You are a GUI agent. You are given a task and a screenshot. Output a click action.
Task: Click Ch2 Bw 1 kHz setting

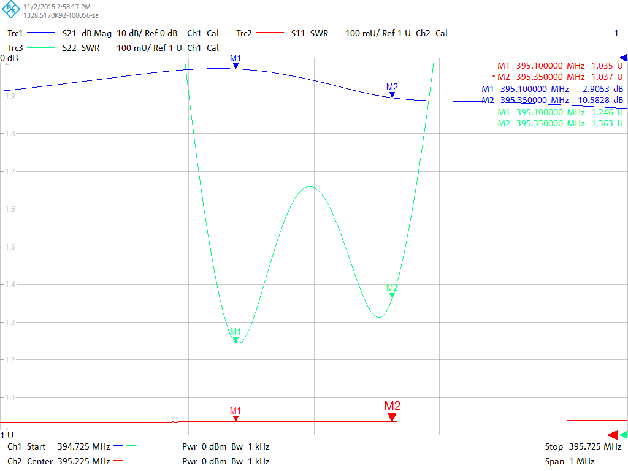(250, 461)
